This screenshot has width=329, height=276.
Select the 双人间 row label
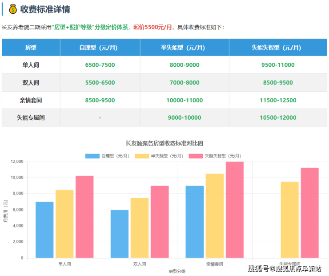(x=31, y=82)
